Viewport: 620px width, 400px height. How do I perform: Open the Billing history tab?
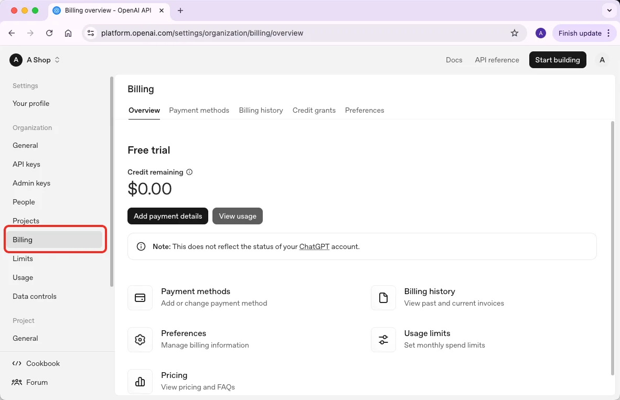pos(261,110)
